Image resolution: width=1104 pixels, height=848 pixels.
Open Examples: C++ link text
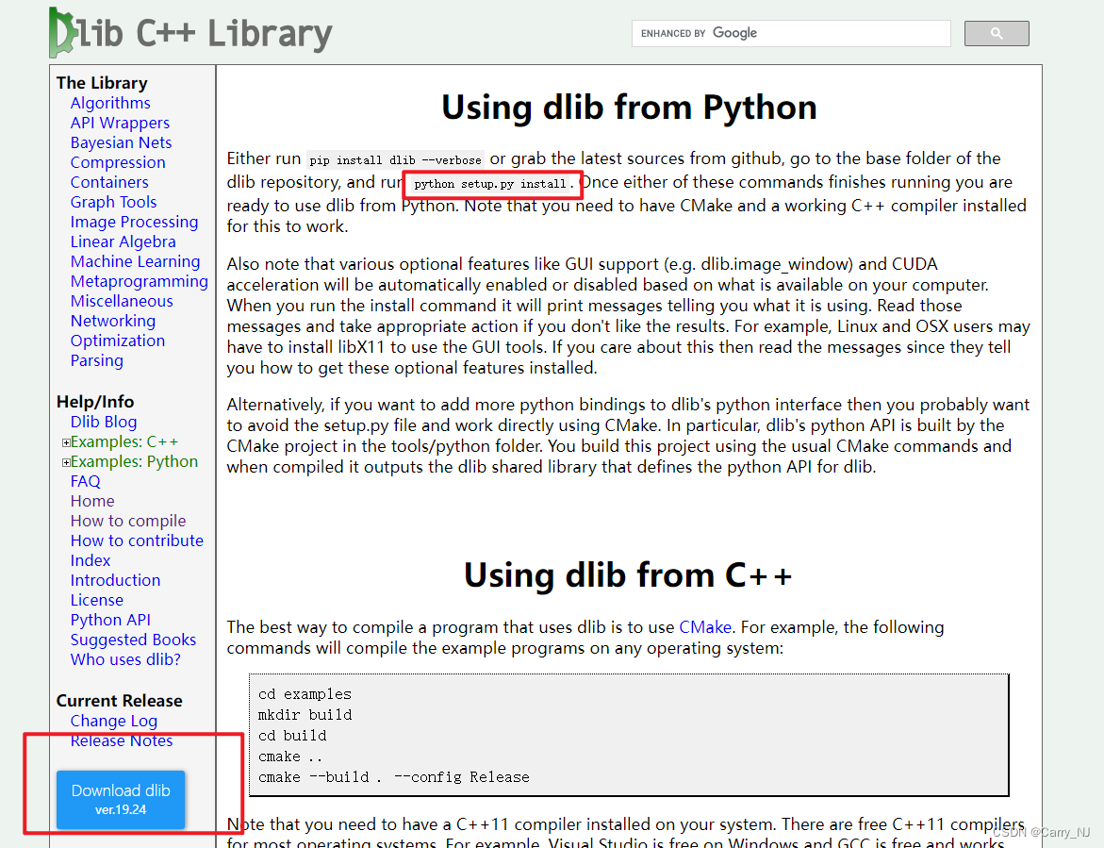tap(124, 441)
